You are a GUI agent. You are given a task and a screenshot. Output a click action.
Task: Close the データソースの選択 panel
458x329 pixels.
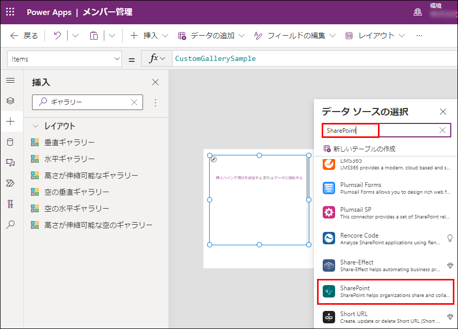(x=443, y=112)
